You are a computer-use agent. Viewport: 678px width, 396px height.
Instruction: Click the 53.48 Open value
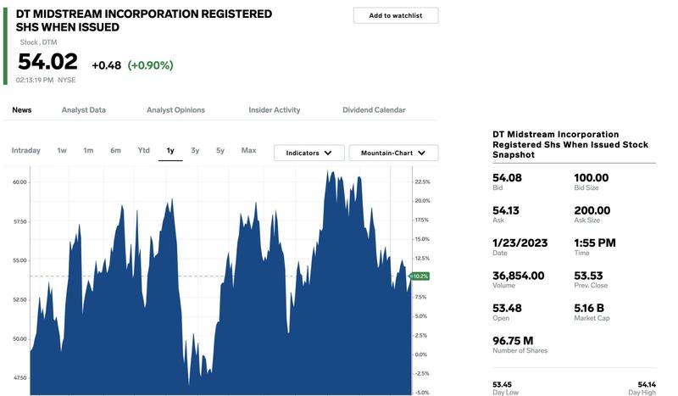pyautogui.click(x=507, y=308)
